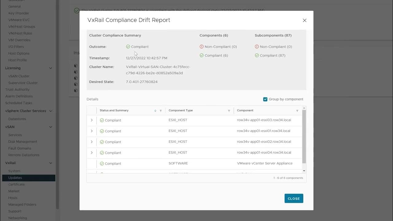393x221 pixels.
Task: Open the Component Type column filter
Action: [229, 111]
